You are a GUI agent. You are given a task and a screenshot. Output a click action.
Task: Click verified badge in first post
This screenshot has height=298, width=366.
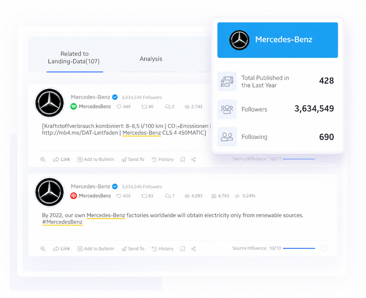[x=115, y=97]
